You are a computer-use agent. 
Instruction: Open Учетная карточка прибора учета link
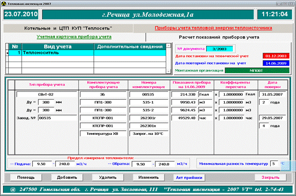tap(74, 36)
